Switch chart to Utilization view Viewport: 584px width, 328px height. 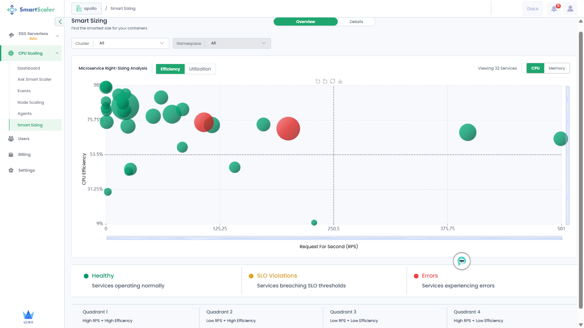200,69
